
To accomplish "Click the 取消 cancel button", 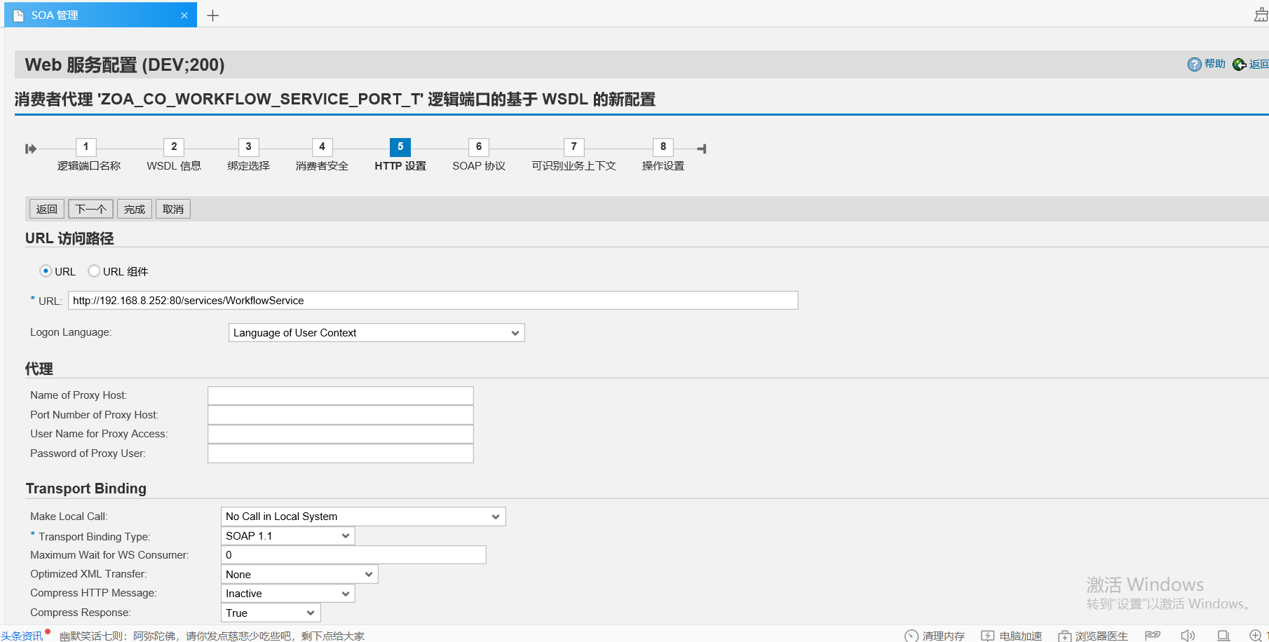I will [x=172, y=208].
